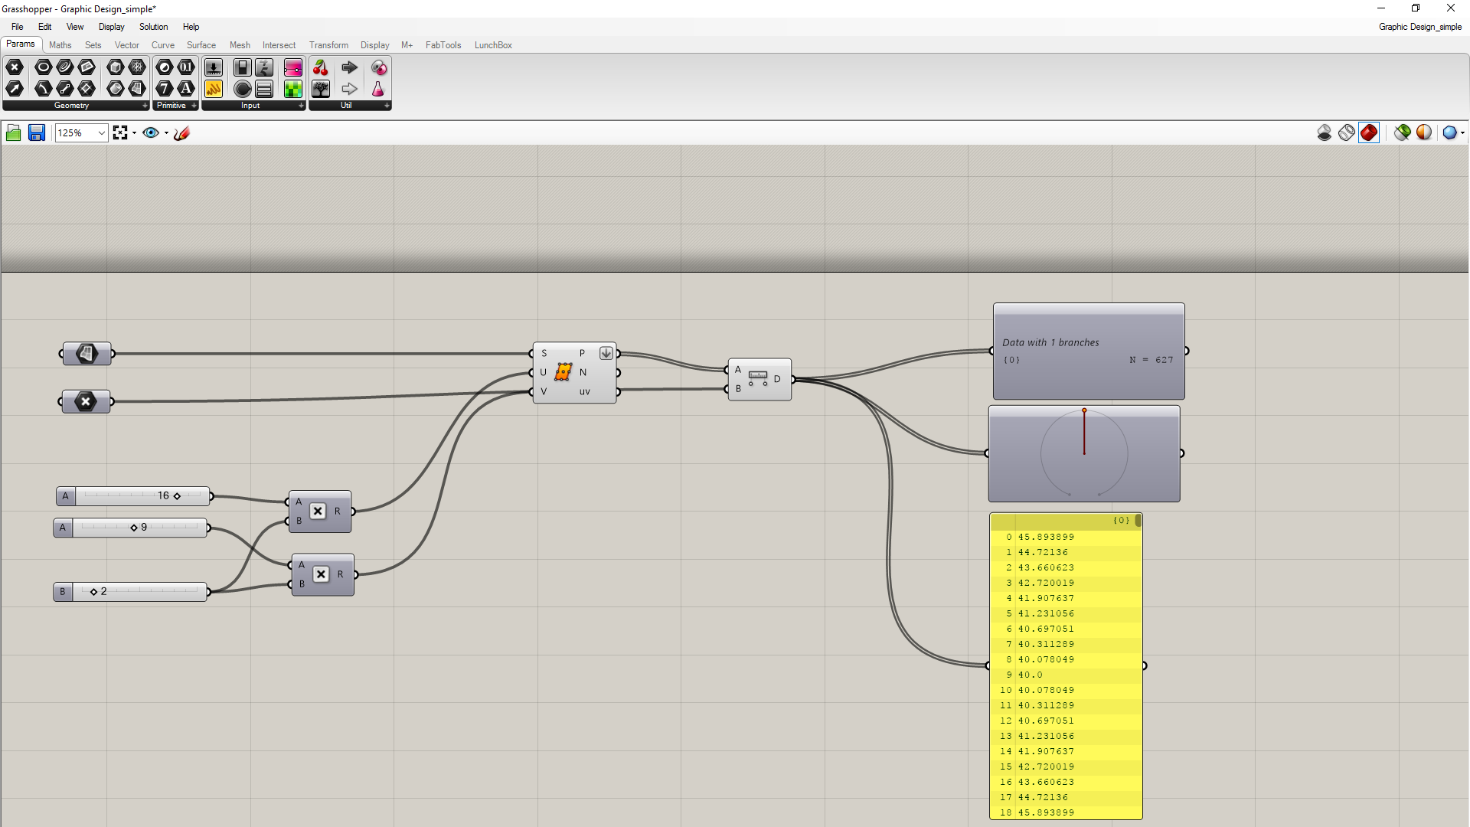The height and width of the screenshot is (827, 1470).
Task: Select the Boolean primitive parameter icon
Action: tap(165, 67)
